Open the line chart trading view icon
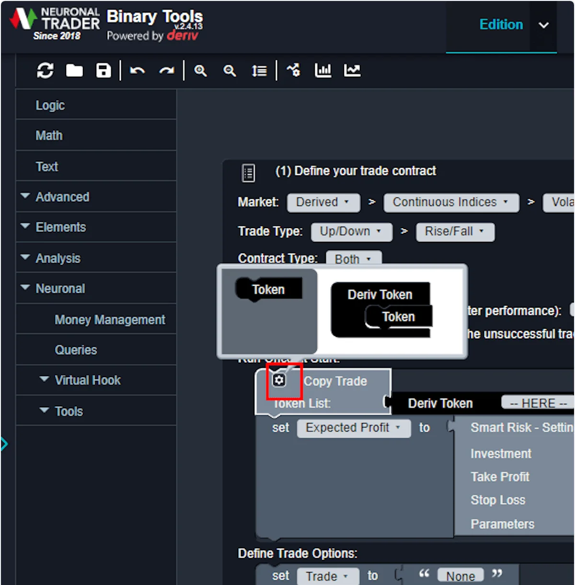The image size is (575, 585). pos(352,71)
